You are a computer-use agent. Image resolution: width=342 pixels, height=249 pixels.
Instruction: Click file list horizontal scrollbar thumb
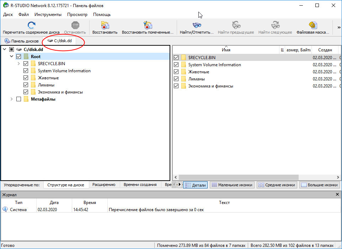(239, 177)
